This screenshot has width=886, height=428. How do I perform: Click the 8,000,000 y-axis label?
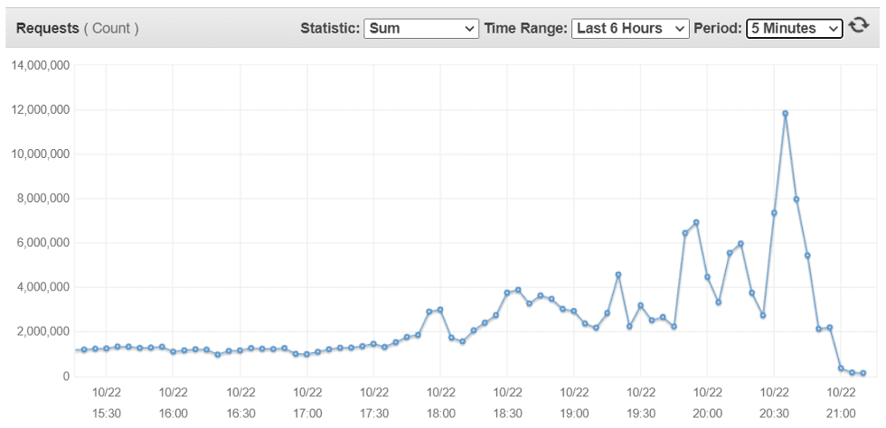[43, 199]
